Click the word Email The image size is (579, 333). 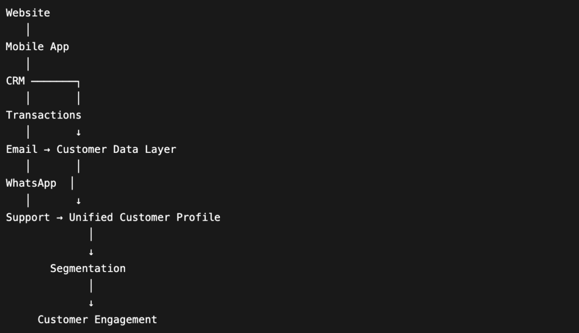coord(22,150)
